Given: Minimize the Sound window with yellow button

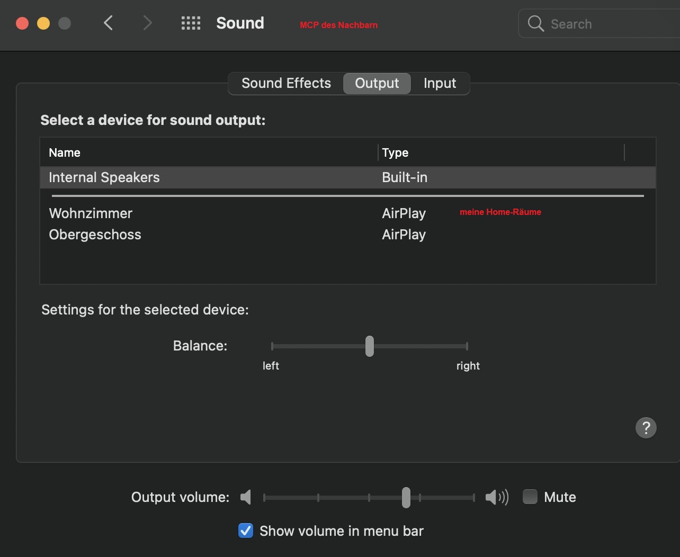Looking at the screenshot, I should (x=43, y=23).
